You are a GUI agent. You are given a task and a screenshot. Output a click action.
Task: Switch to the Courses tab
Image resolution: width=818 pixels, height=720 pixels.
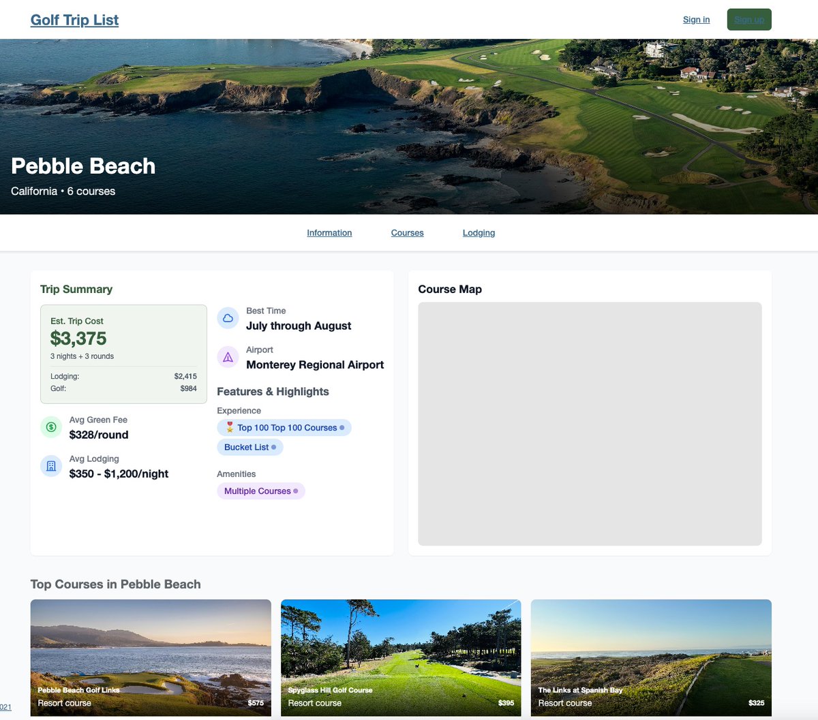[407, 233]
